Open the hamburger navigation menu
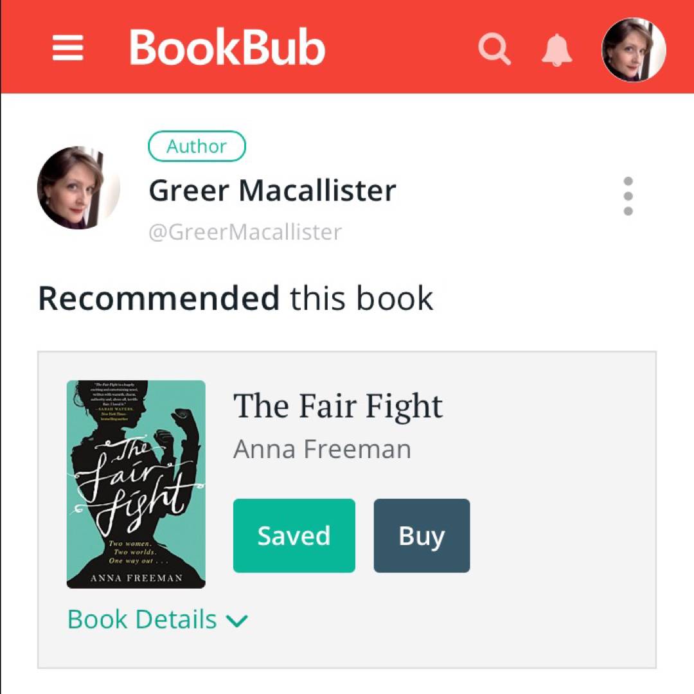Viewport: 694px width, 694px height. tap(67, 48)
